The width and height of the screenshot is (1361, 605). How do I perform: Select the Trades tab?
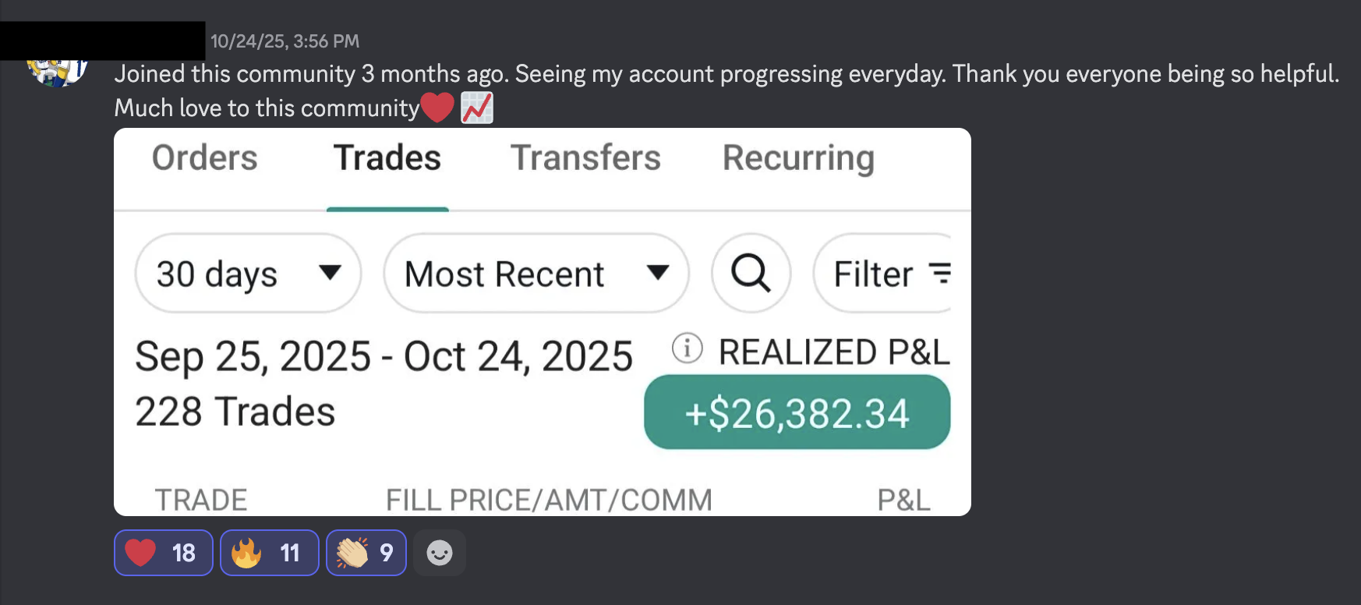(387, 158)
